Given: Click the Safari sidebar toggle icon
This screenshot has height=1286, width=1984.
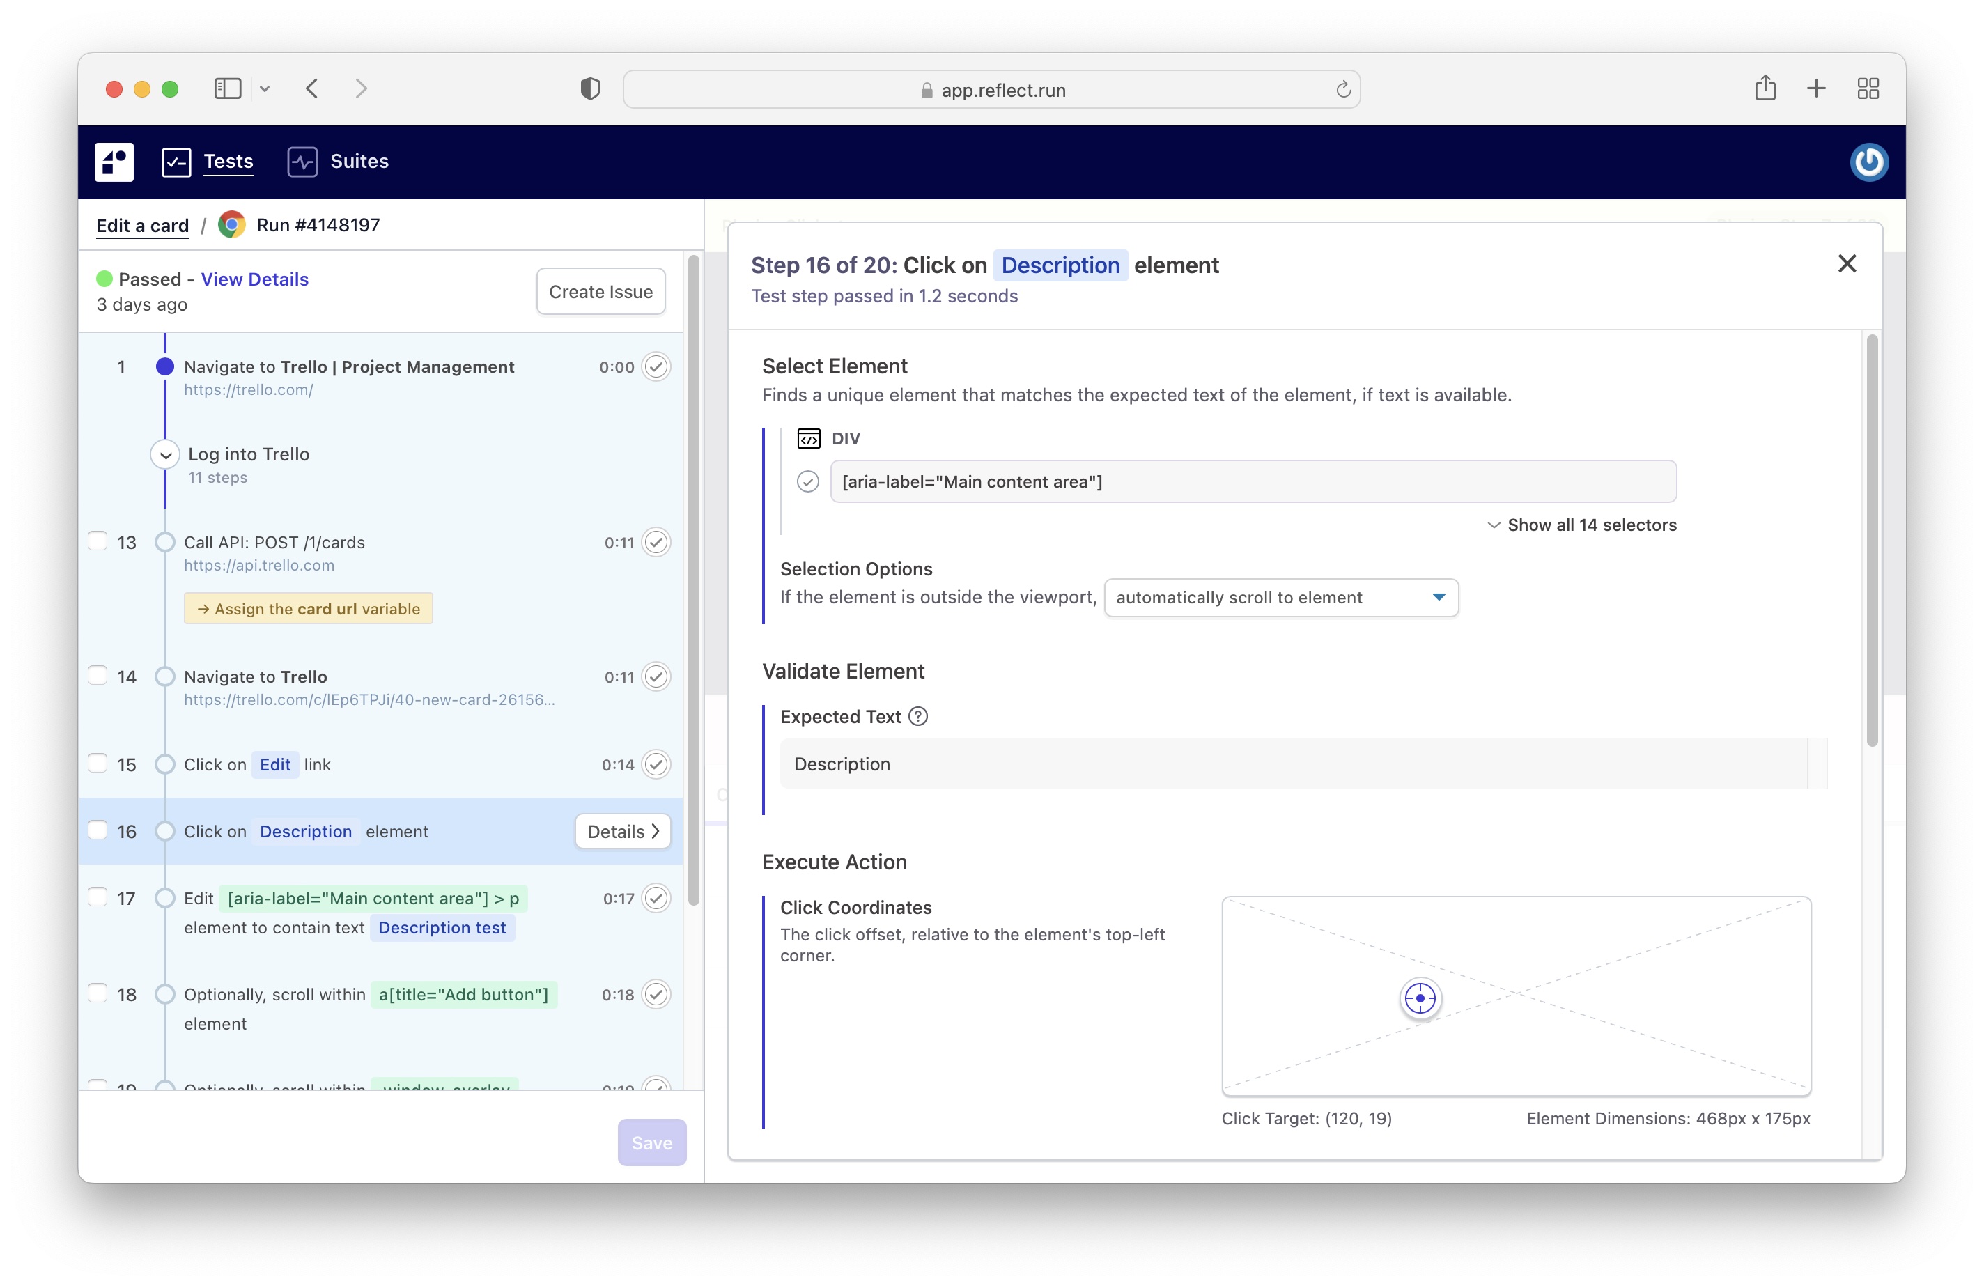Looking at the screenshot, I should pos(228,88).
